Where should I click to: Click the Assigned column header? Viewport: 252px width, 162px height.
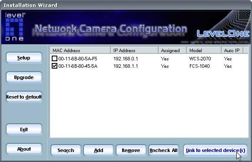point(172,50)
